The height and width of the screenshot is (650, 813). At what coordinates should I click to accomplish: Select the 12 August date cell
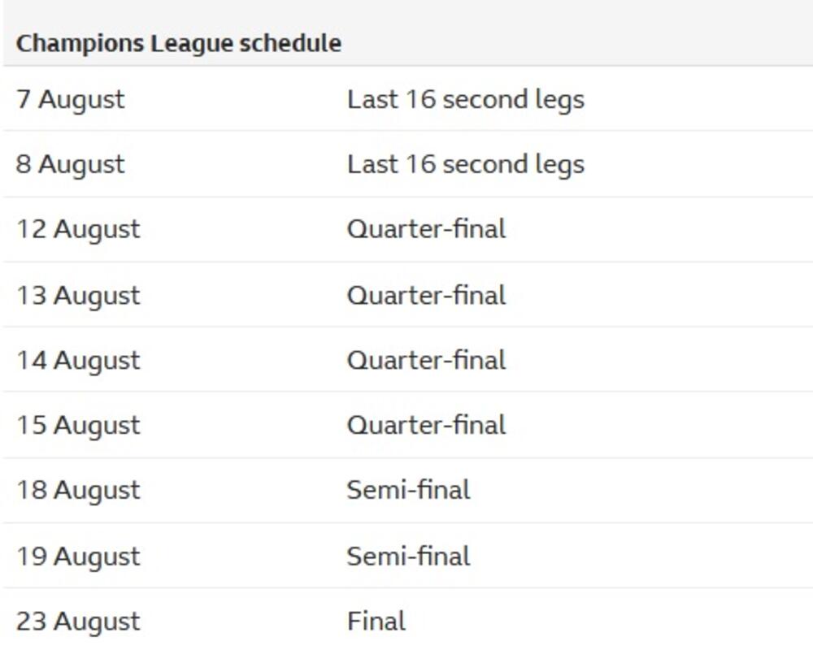[78, 229]
